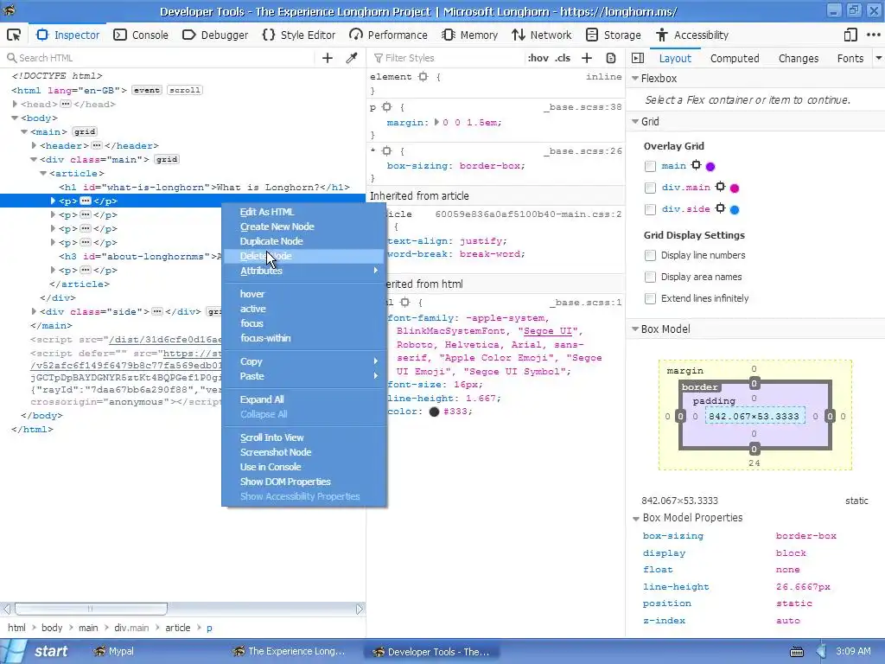This screenshot has width=885, height=664.
Task: Click the purple main grid color swatch
Action: coord(710,167)
